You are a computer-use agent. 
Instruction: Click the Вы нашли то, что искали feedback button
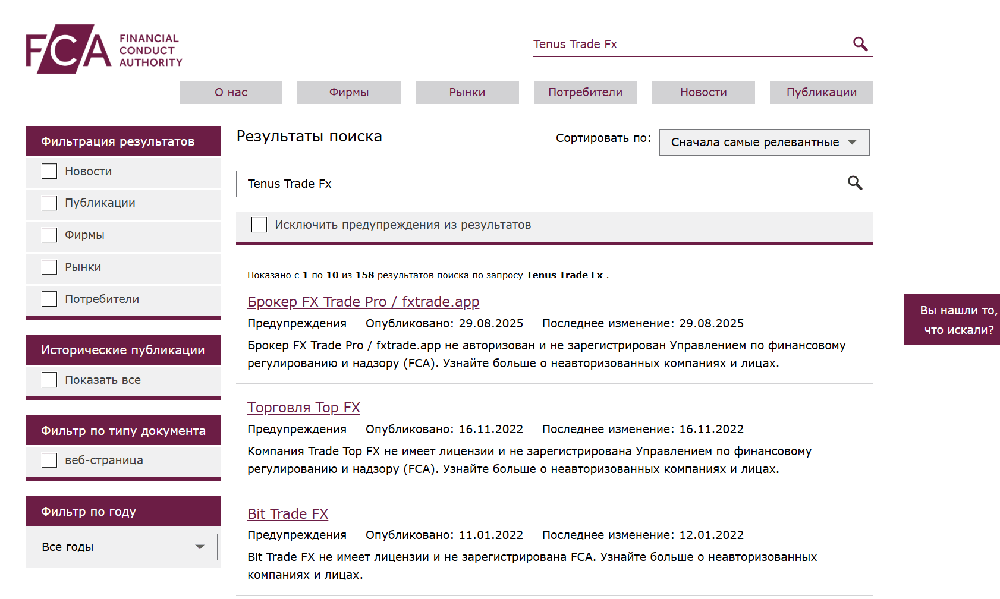pos(952,319)
